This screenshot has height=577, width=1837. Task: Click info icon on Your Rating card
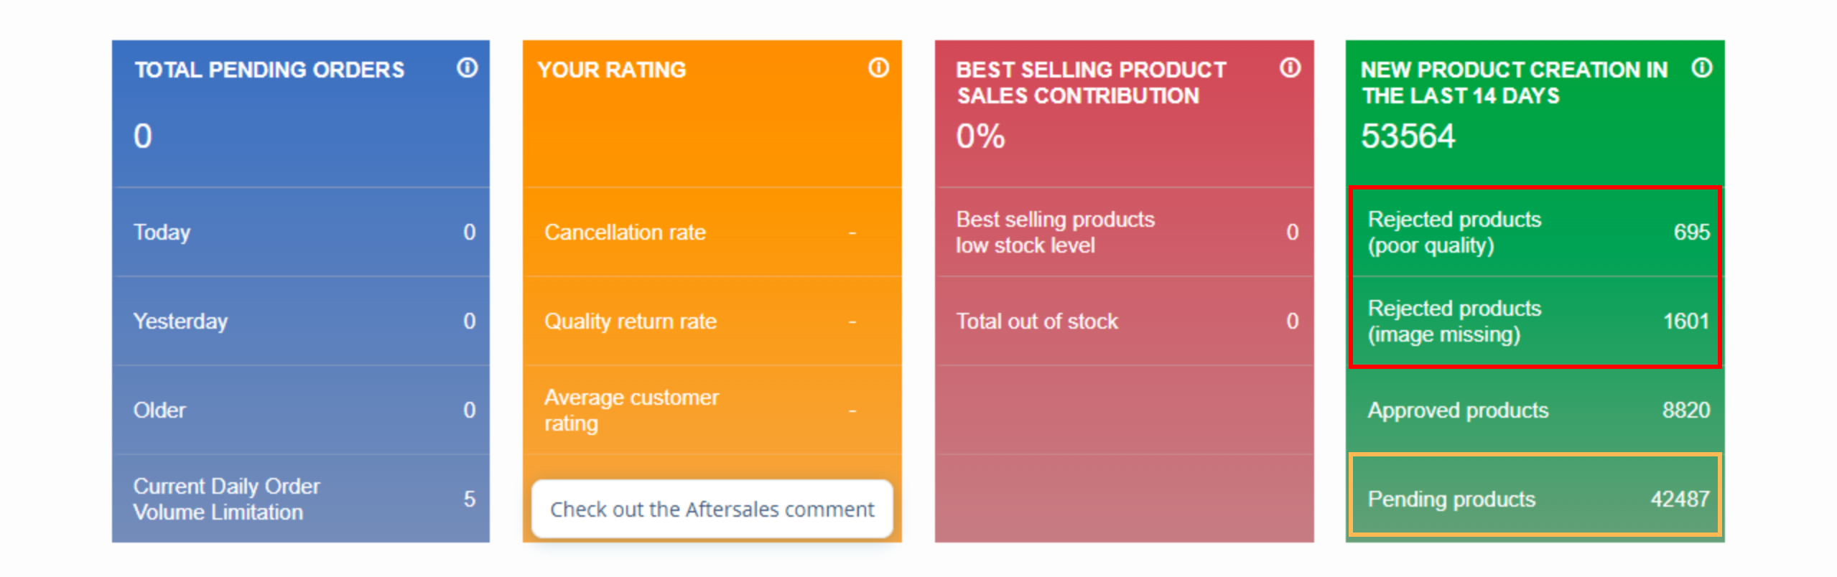point(878,68)
